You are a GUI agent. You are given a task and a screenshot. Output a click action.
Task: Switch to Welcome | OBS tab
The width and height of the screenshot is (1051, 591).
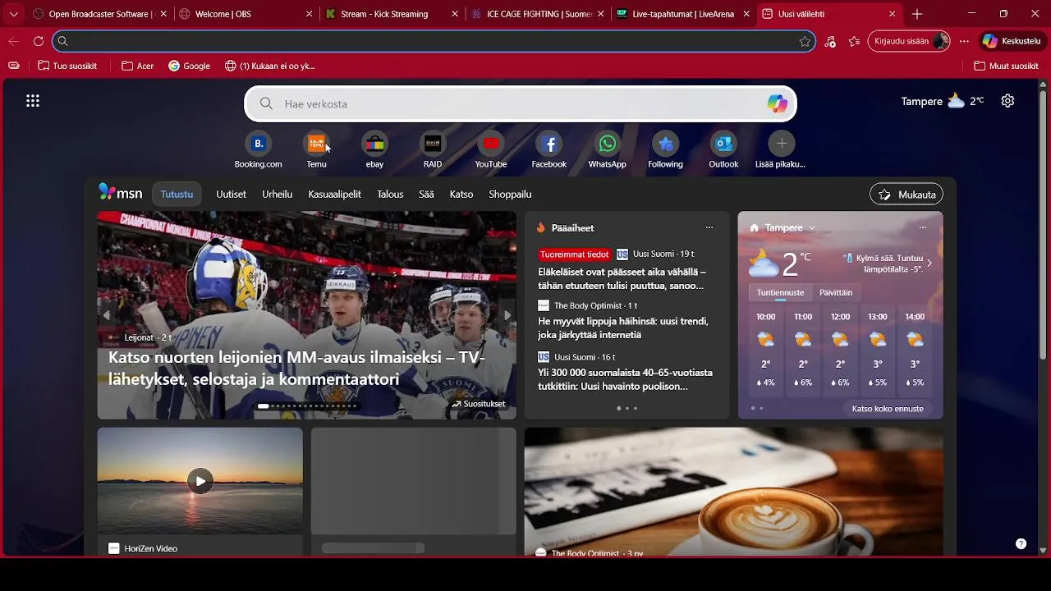pyautogui.click(x=245, y=14)
